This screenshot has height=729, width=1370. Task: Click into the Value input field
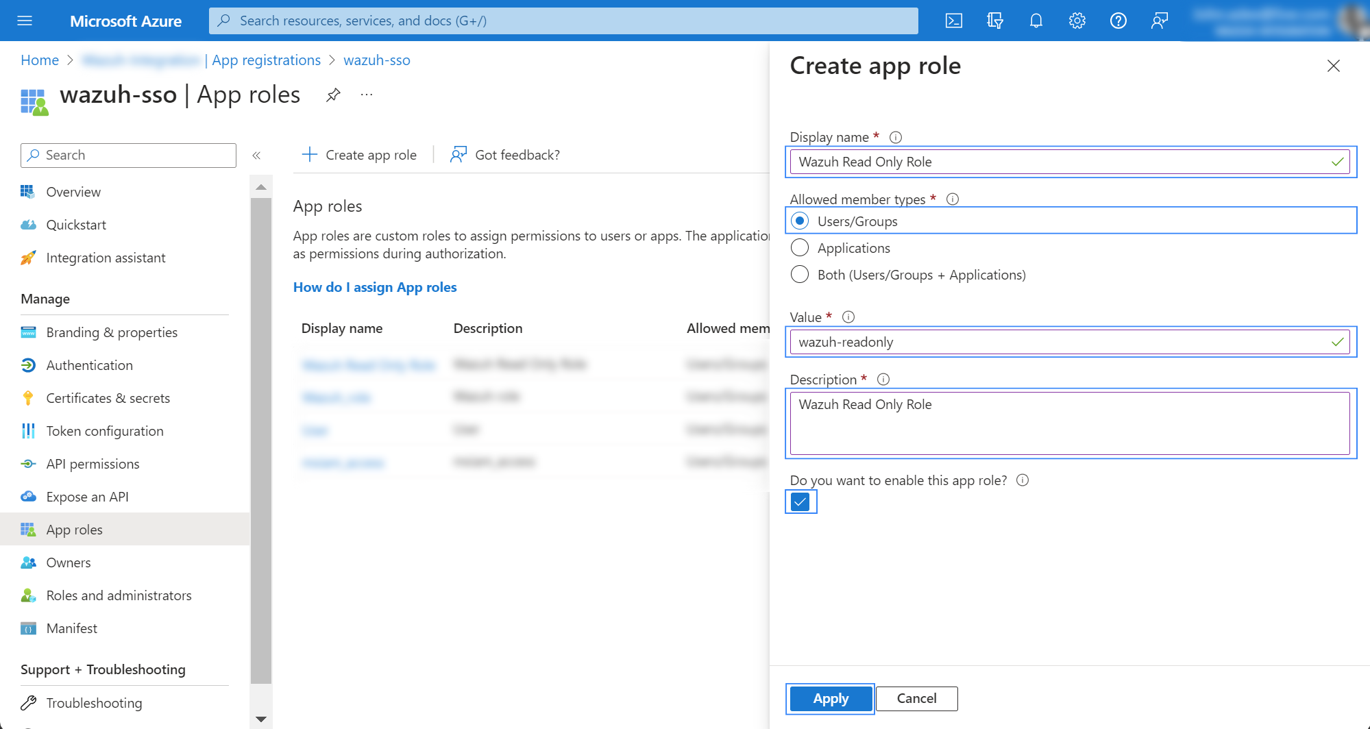pyautogui.click(x=1059, y=342)
